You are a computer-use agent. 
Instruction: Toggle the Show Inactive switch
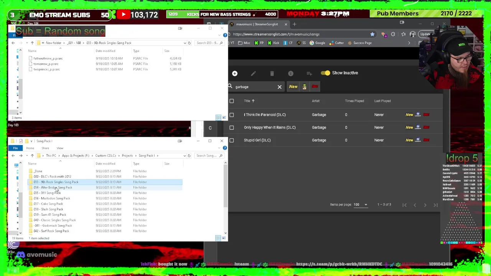[325, 73]
